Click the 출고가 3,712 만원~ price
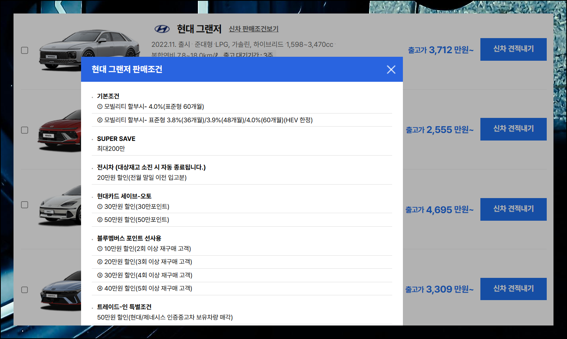The width and height of the screenshot is (567, 339). 441,50
